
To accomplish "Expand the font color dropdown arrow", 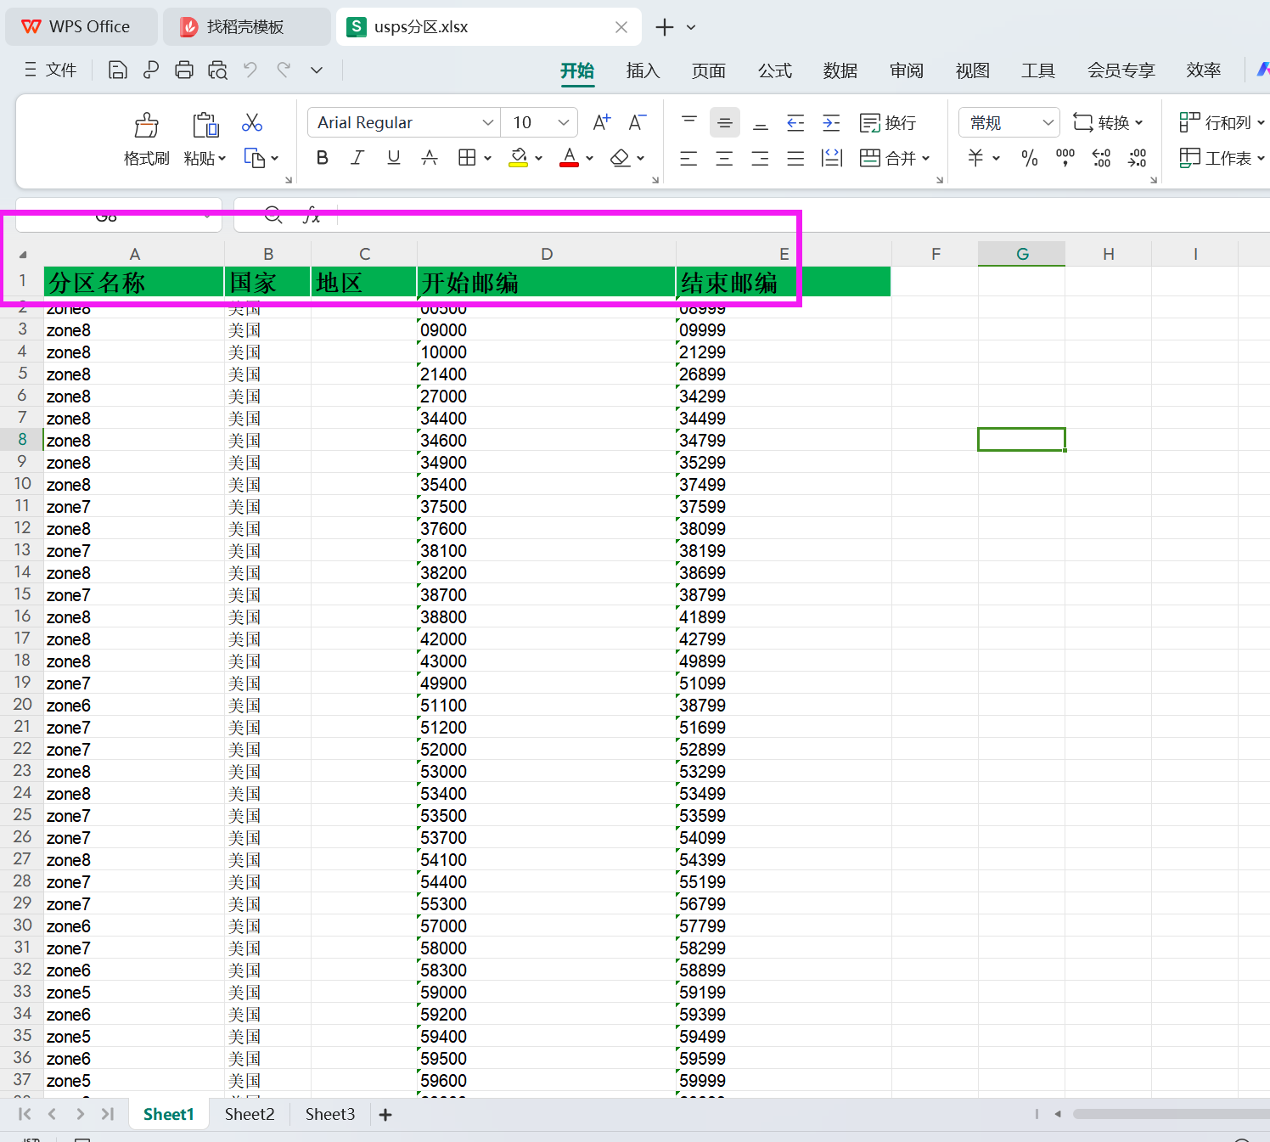I will [x=589, y=158].
